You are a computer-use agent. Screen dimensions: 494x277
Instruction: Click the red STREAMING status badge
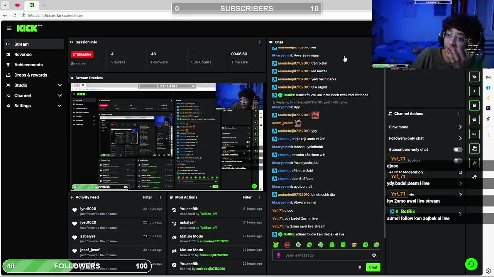click(x=82, y=55)
